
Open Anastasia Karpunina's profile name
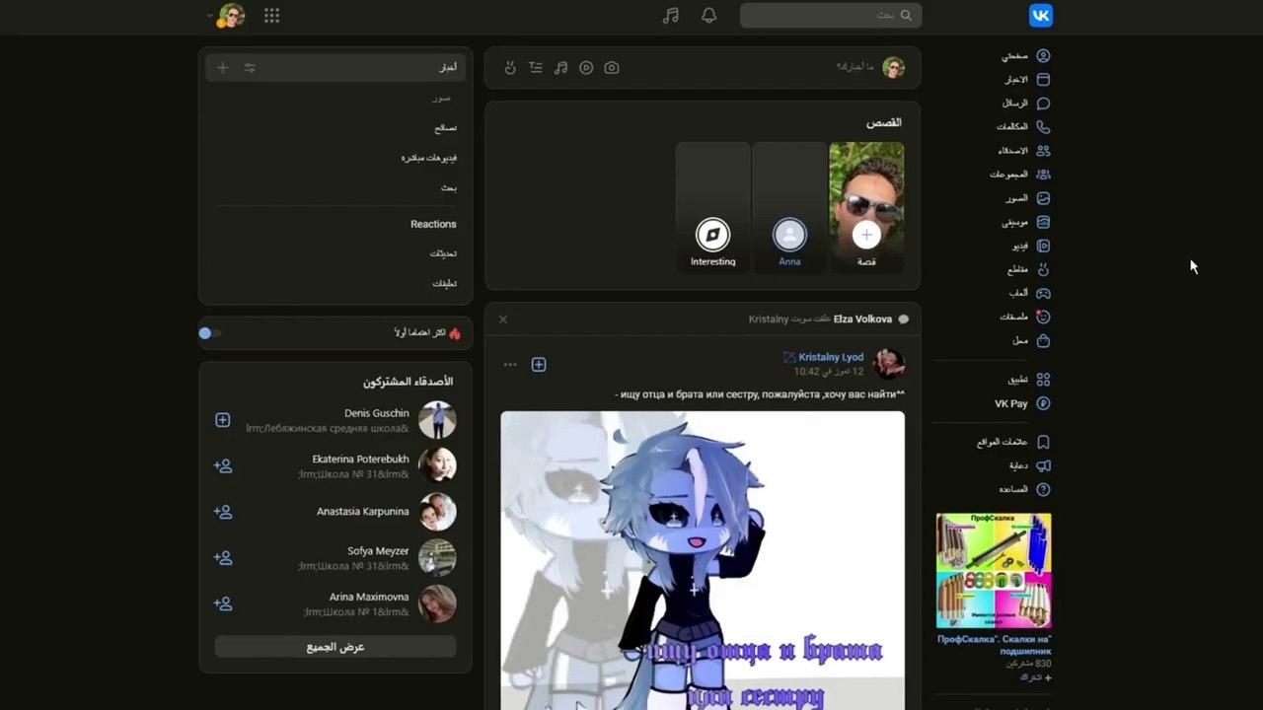363,512
